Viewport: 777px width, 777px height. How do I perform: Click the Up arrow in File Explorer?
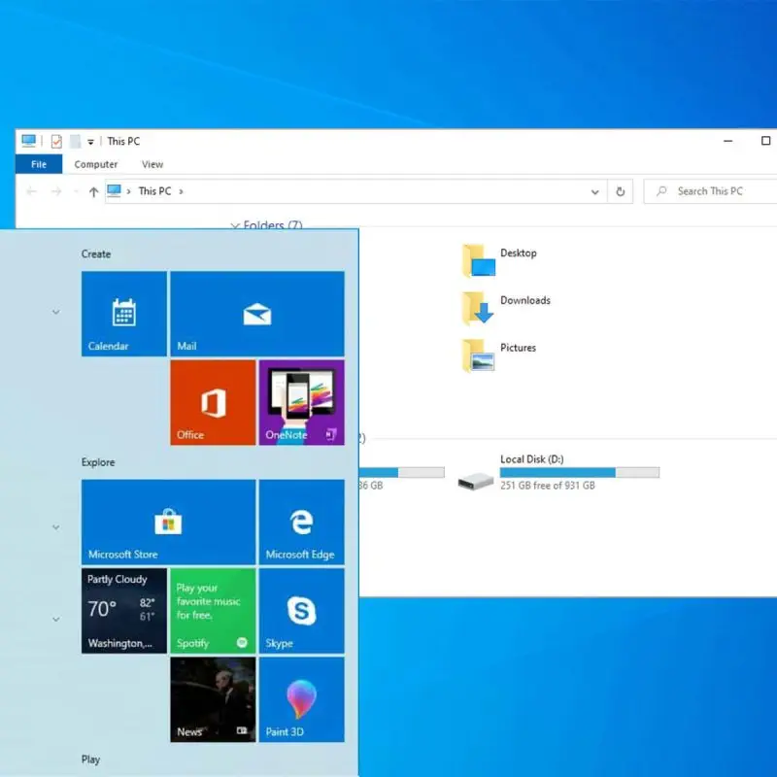pyautogui.click(x=93, y=191)
